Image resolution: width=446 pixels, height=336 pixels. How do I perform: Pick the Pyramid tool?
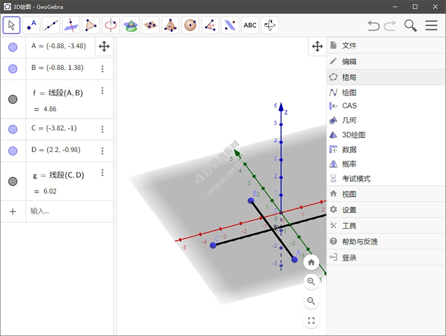pos(170,25)
